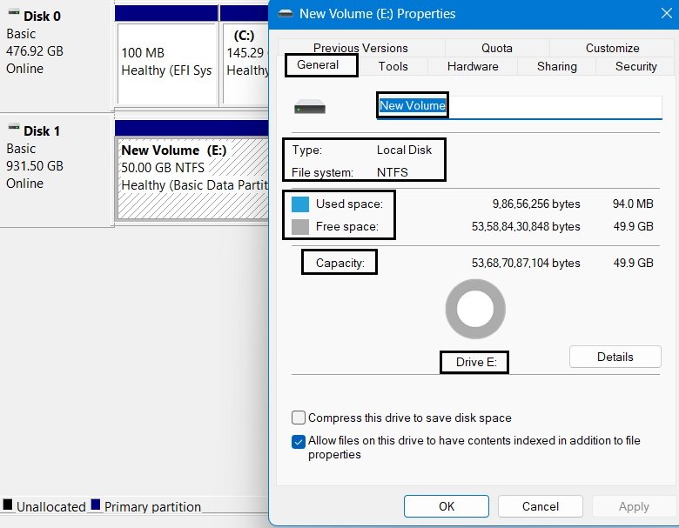Click the 'Capacity:' label
679x528 pixels.
tap(339, 263)
